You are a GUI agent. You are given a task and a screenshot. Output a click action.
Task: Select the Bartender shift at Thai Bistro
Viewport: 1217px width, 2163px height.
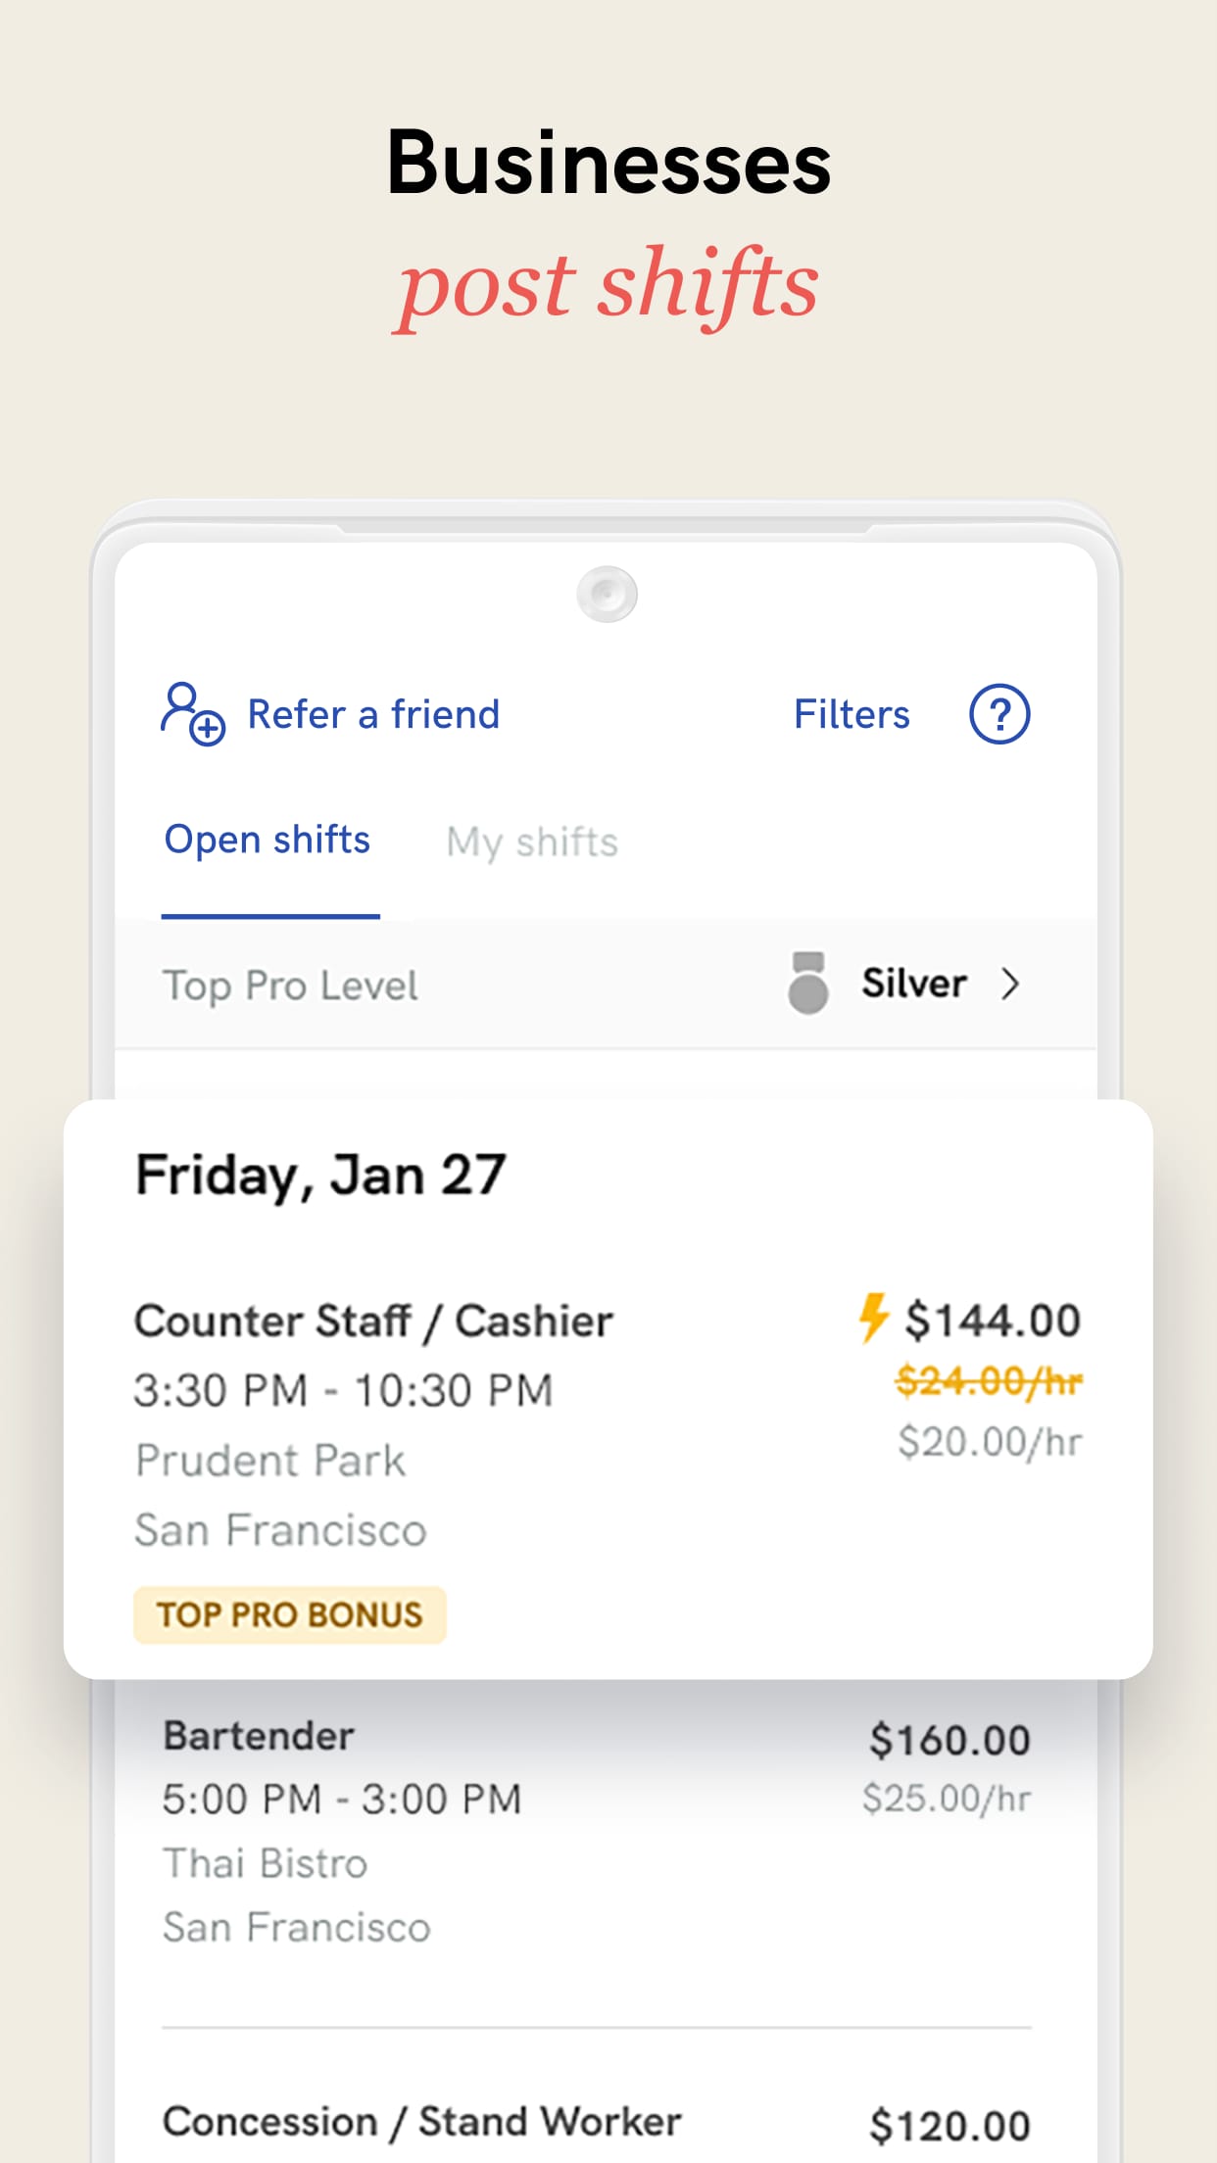259,1736
